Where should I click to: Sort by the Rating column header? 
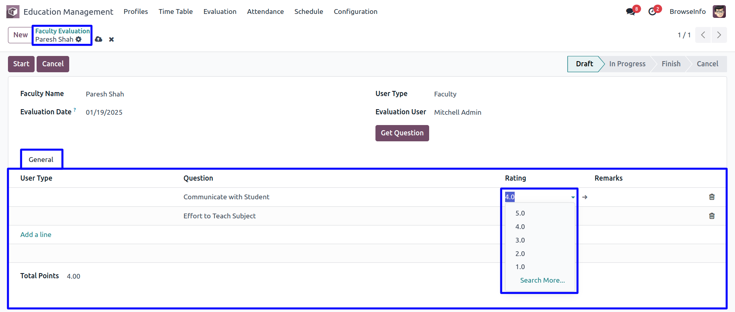(515, 178)
